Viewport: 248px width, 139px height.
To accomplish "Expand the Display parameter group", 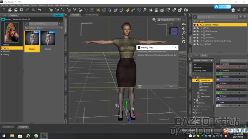I will [x=195, y=103].
